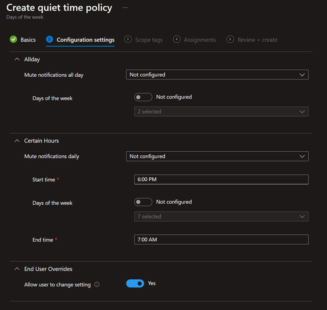Screen dimensions: 327x310
Task: Collapse the Allday section
Action: (x=17, y=59)
